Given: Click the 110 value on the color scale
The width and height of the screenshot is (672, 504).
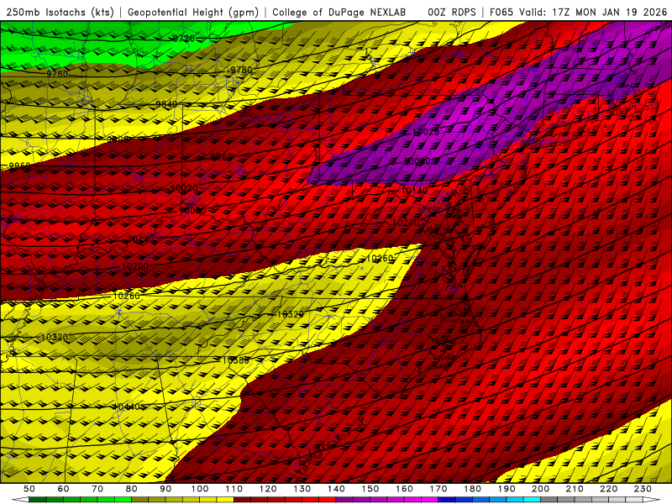Looking at the screenshot, I should pos(234,489).
